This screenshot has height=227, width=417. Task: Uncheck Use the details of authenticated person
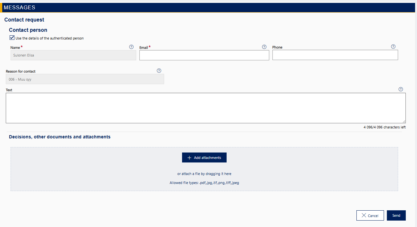click(x=12, y=38)
